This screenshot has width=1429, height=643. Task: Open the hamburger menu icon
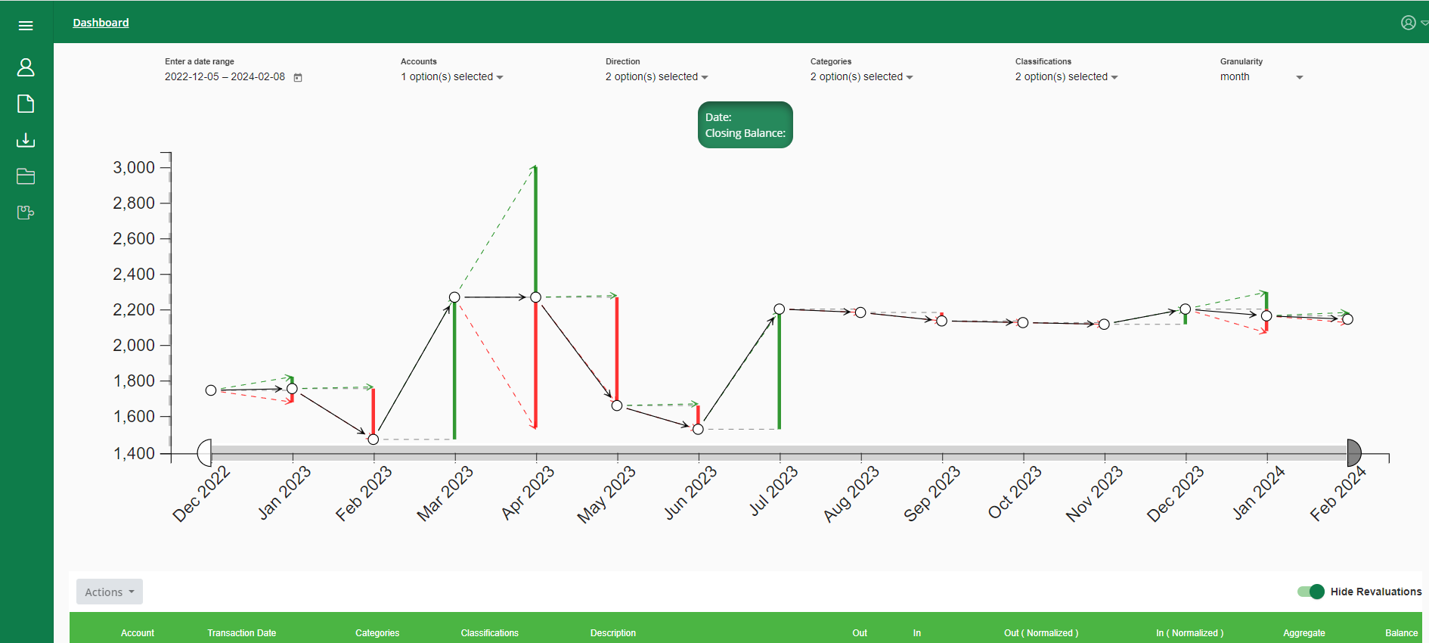click(26, 26)
